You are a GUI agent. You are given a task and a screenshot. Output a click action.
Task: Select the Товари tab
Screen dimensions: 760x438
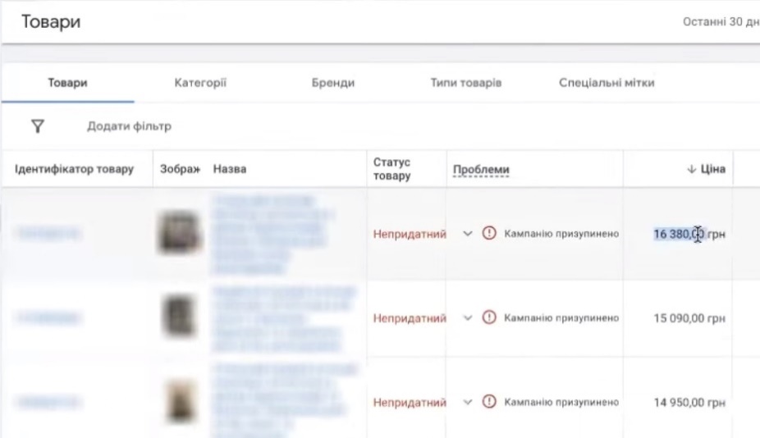[x=68, y=83]
